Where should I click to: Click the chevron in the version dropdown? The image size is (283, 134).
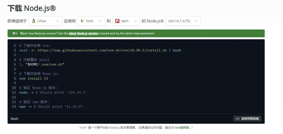coord(196,21)
